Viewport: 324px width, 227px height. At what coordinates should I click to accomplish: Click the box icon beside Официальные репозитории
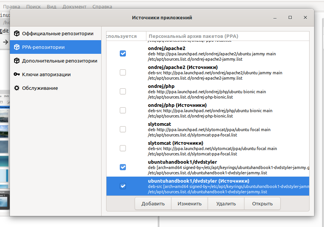click(x=17, y=33)
